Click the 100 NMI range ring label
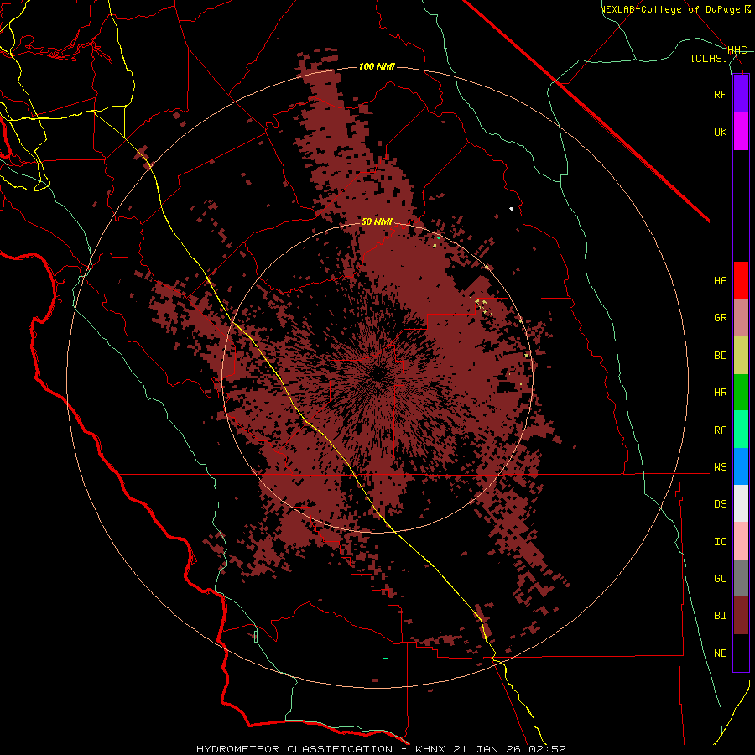This screenshot has width=755, height=755. tap(377, 66)
